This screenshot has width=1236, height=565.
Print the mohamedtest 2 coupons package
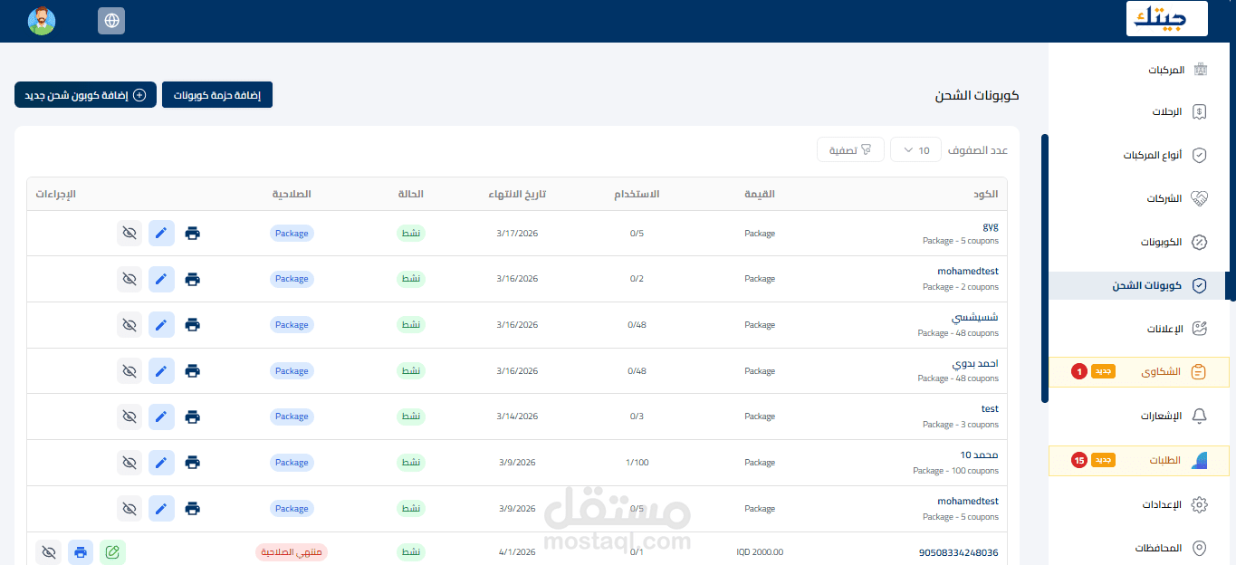pos(192,279)
